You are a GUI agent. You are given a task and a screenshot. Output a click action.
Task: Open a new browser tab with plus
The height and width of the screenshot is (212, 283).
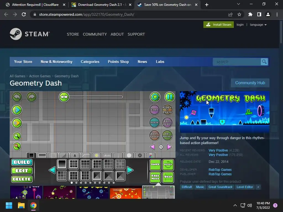tap(207, 5)
